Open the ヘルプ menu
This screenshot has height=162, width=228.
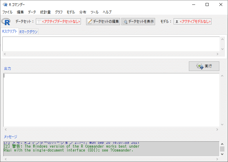click(107, 12)
